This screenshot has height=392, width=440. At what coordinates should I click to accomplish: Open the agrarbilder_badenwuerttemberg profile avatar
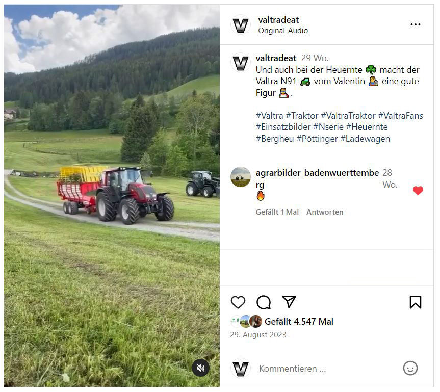click(x=241, y=177)
